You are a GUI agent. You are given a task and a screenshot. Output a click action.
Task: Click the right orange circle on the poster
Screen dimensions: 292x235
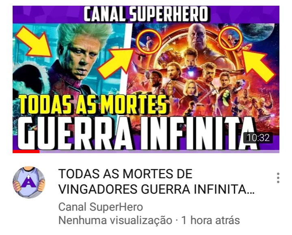(230, 38)
